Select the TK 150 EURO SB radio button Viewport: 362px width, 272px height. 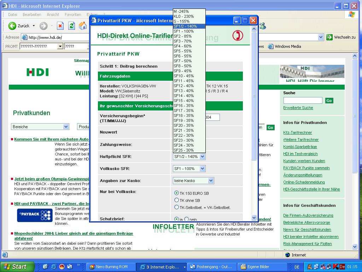[x=176, y=193]
